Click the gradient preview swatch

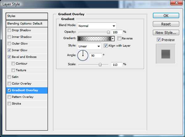[x=94, y=38]
